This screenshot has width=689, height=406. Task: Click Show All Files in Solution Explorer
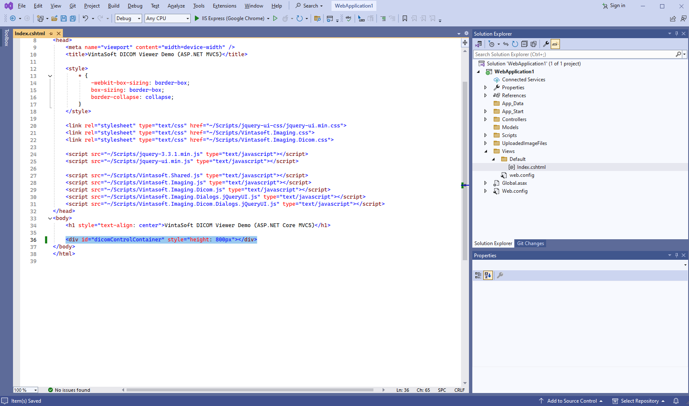[533, 44]
